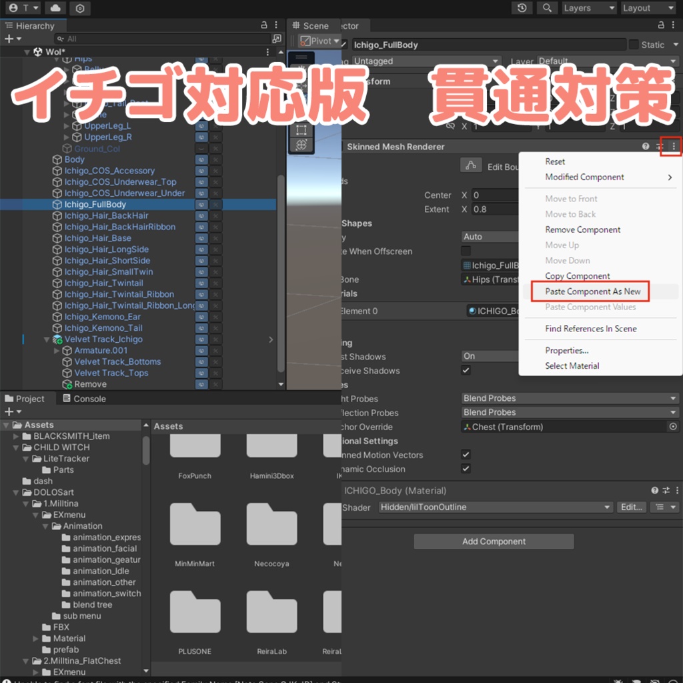Screen dimensions: 683x683
Task: Open the undo history icon
Action: click(522, 8)
